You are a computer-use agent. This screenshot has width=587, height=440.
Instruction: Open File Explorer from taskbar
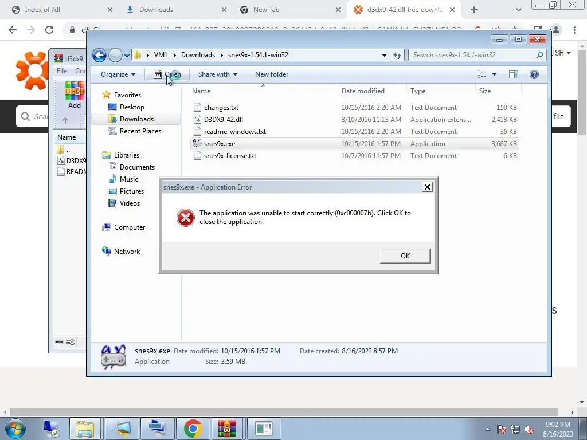pos(85,429)
